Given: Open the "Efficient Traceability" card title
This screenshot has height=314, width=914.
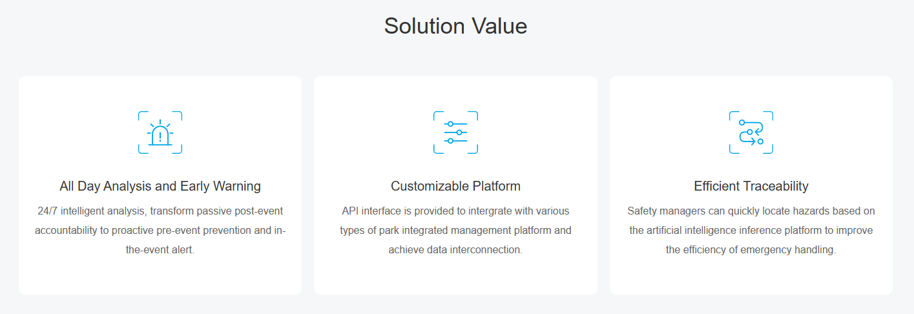Looking at the screenshot, I should [751, 186].
